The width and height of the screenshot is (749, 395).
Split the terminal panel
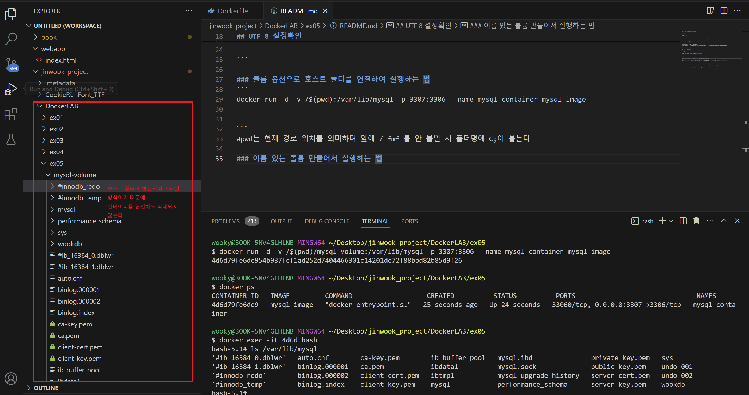click(683, 221)
